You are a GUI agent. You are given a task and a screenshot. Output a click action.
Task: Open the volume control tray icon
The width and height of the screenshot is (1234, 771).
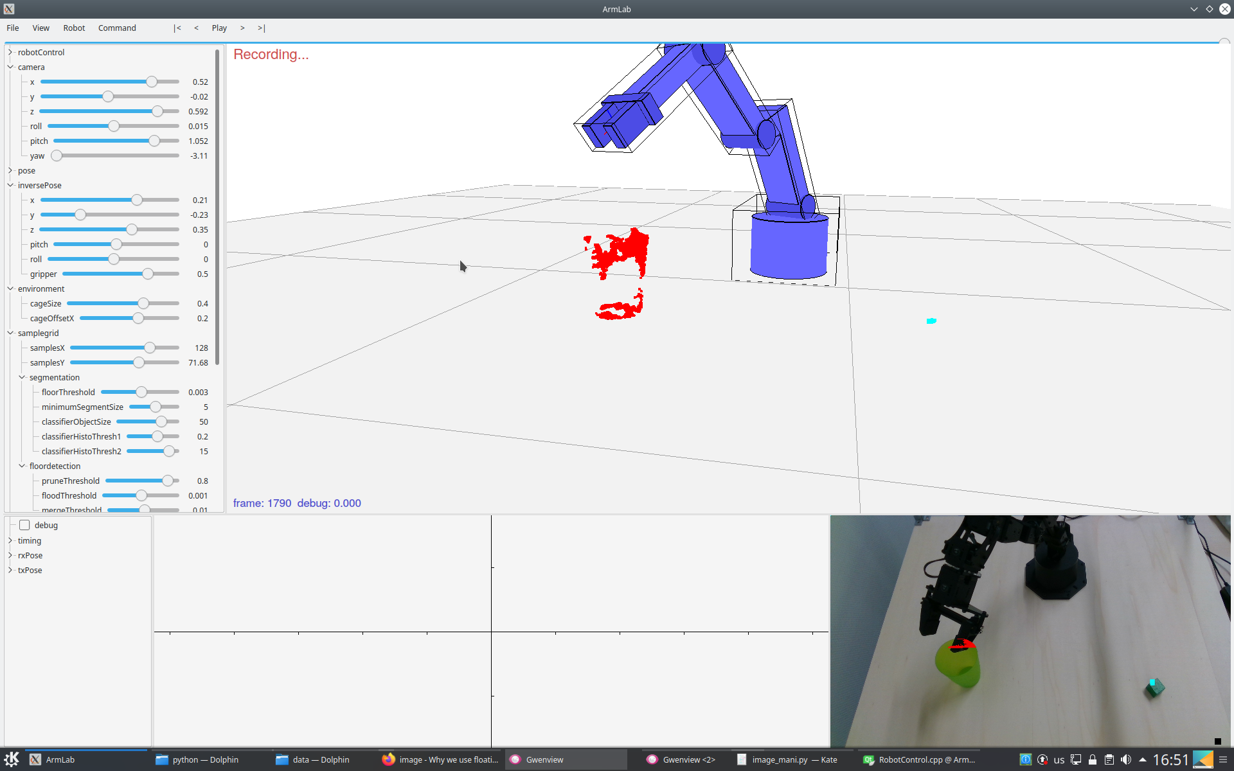tap(1126, 759)
